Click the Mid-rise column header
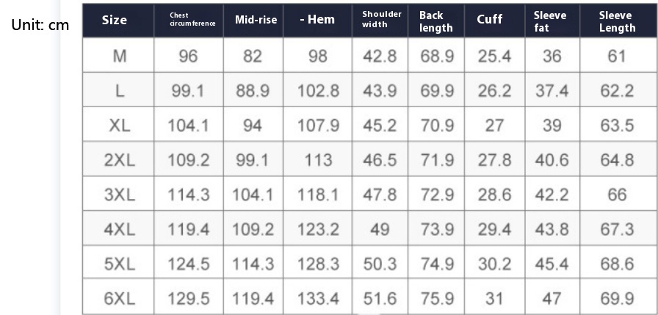658x315 pixels. (x=256, y=20)
